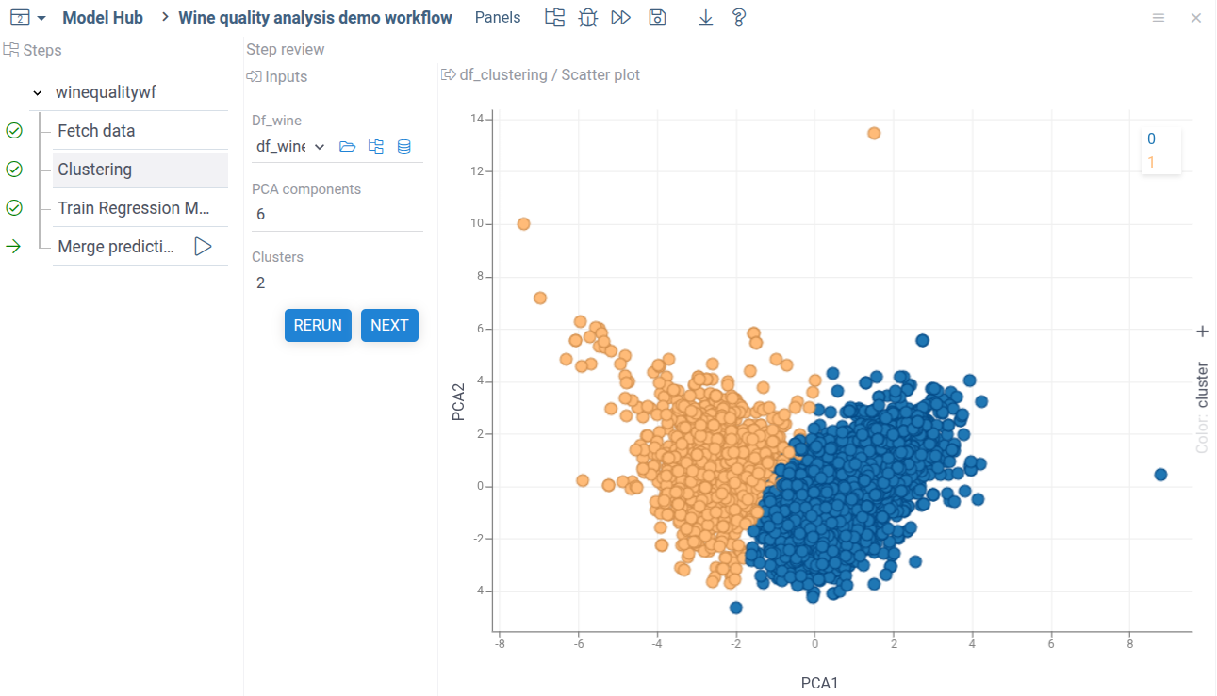Toggle cluster 1 in the plot legend
1217x696 pixels.
pyautogui.click(x=1151, y=162)
